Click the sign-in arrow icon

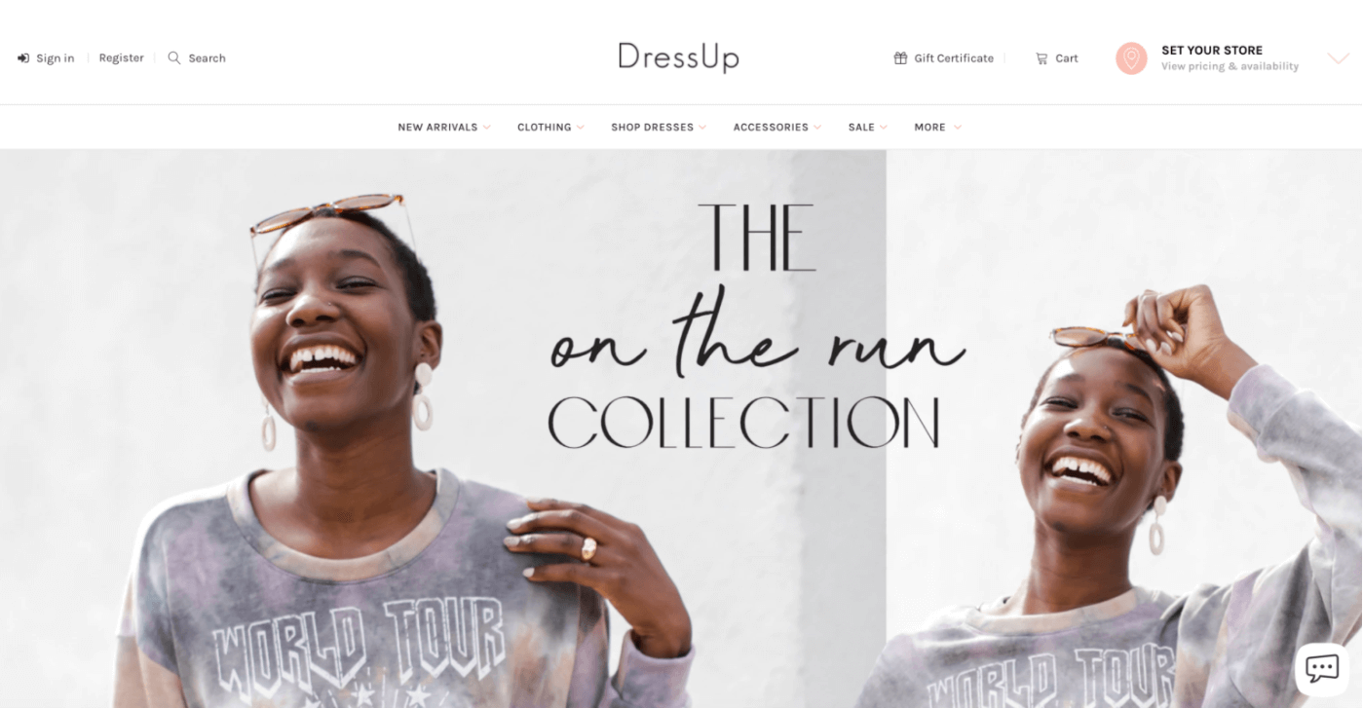(x=23, y=58)
